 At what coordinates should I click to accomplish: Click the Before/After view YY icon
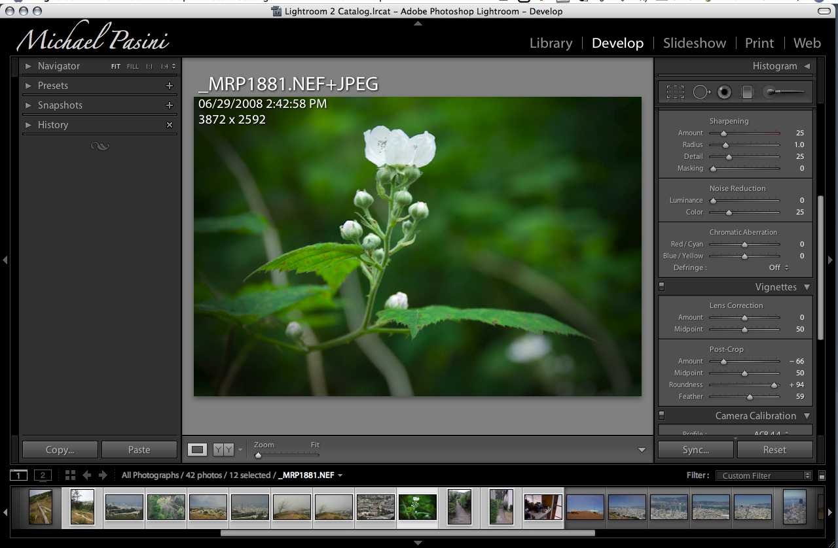[223, 449]
